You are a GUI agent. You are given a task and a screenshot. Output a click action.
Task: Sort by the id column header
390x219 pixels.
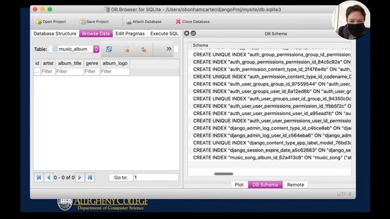click(37, 63)
